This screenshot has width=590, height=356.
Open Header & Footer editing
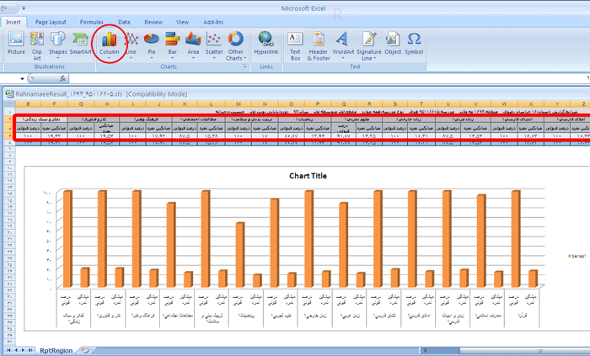(x=319, y=45)
